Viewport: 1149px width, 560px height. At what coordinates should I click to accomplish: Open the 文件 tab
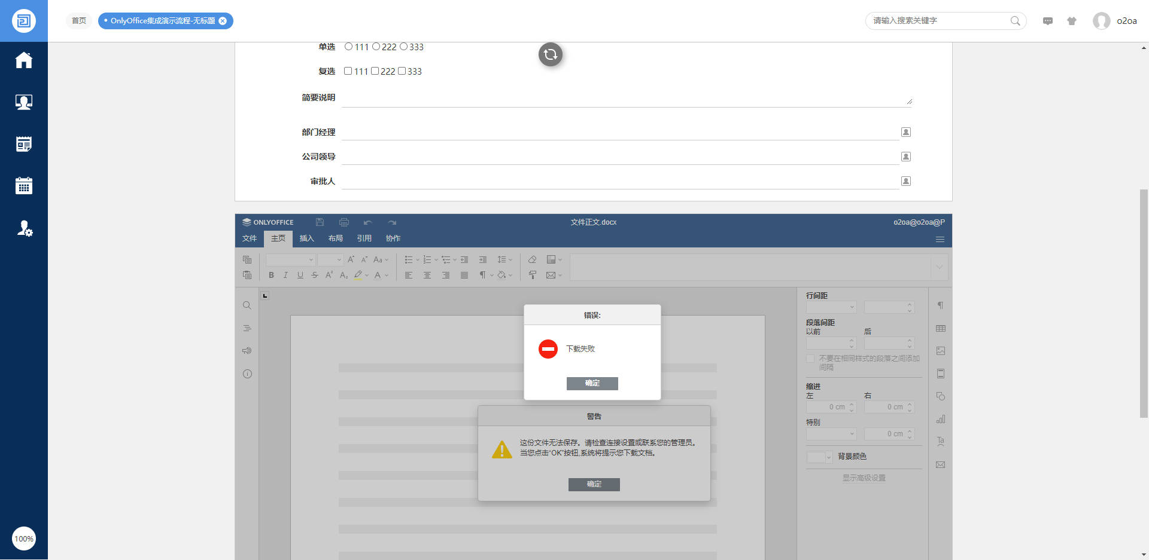(250, 238)
